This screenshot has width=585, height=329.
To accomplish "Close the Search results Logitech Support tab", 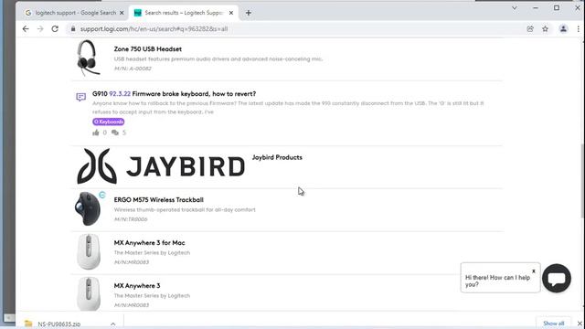I will (231, 13).
